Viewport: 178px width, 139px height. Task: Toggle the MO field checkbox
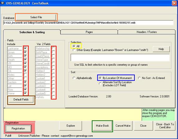[25, 67]
